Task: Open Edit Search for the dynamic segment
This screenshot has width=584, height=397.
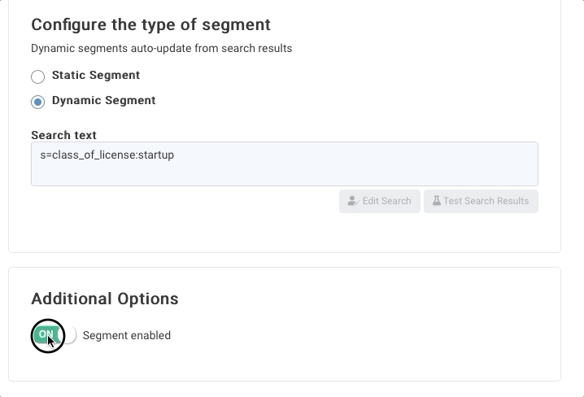Action: (380, 201)
